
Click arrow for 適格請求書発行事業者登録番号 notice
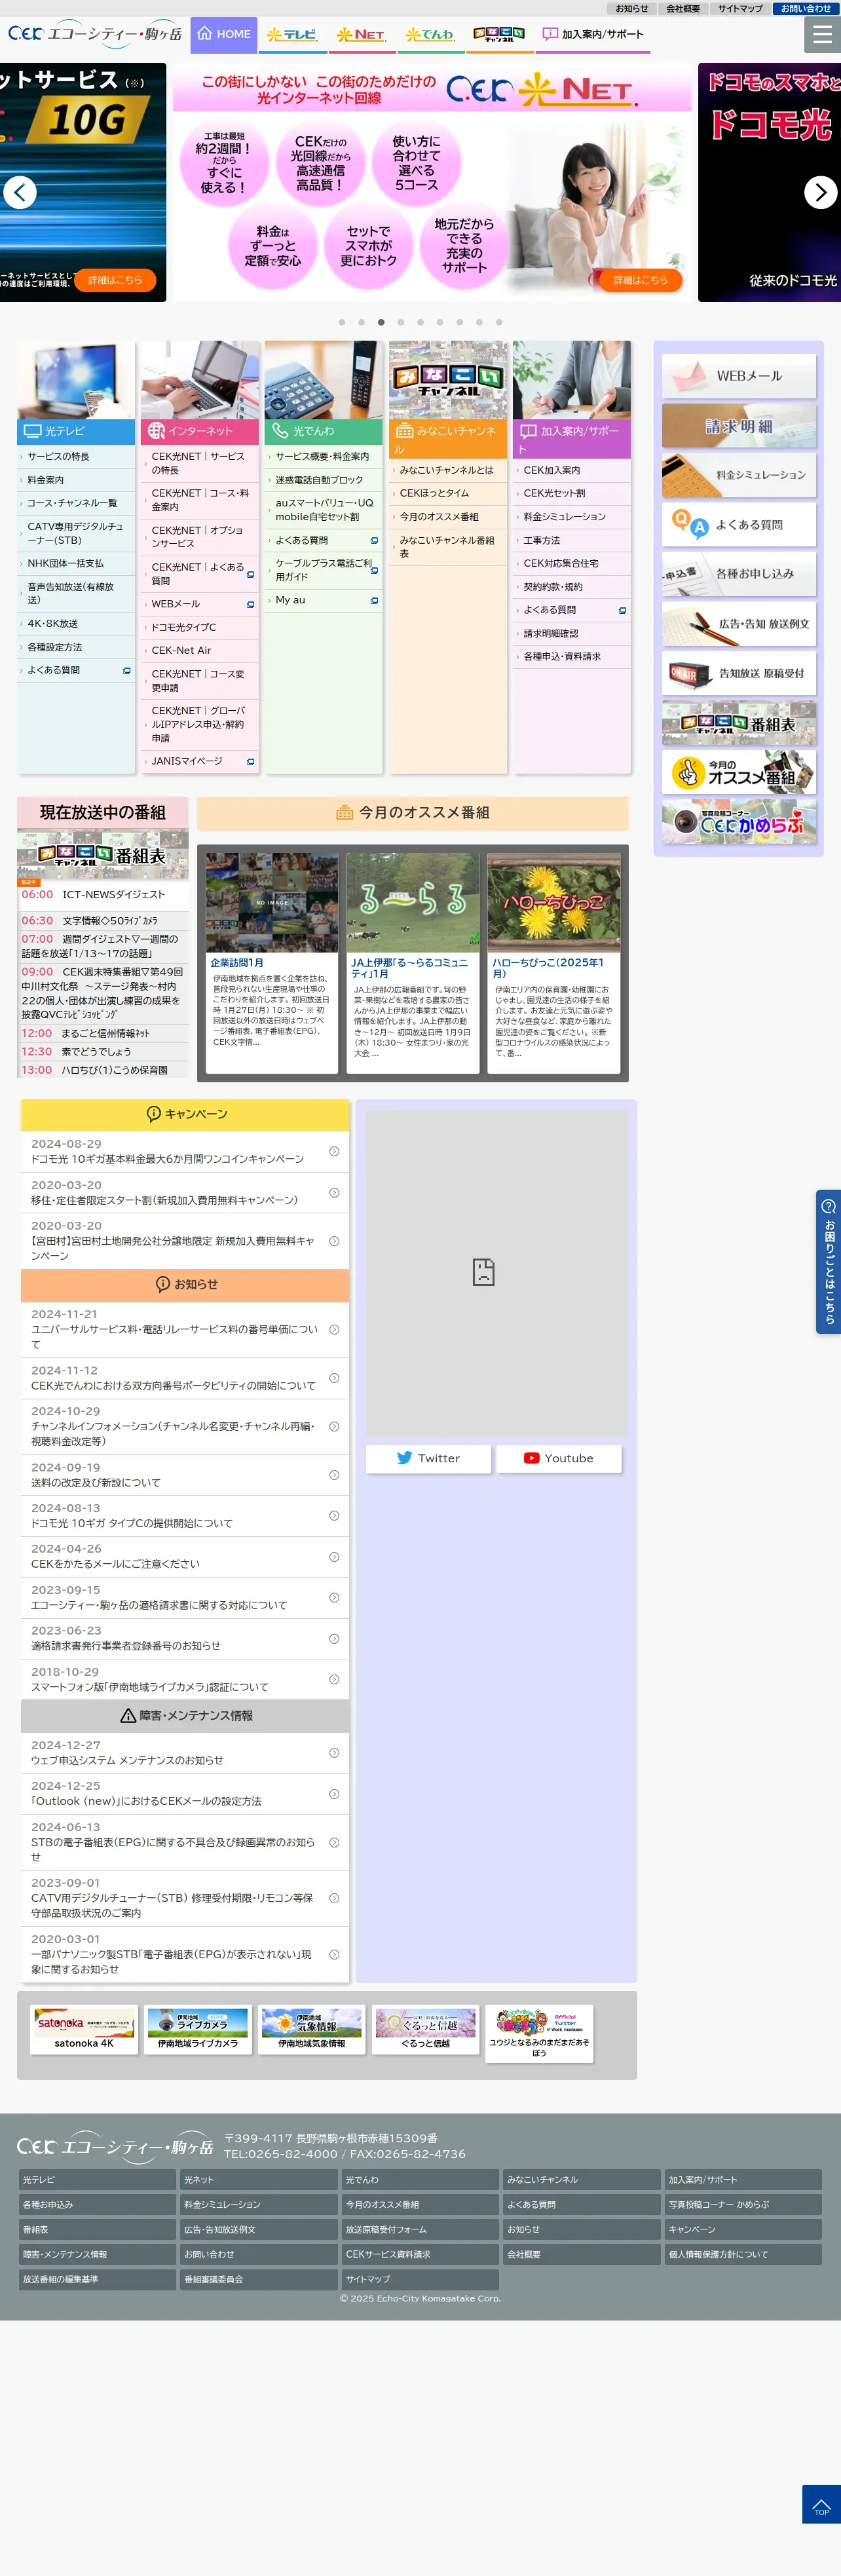click(334, 1638)
